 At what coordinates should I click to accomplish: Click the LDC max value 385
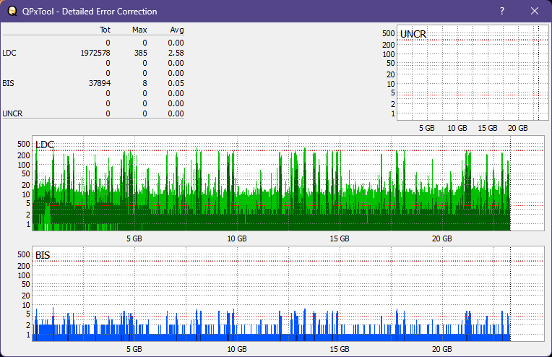click(140, 53)
